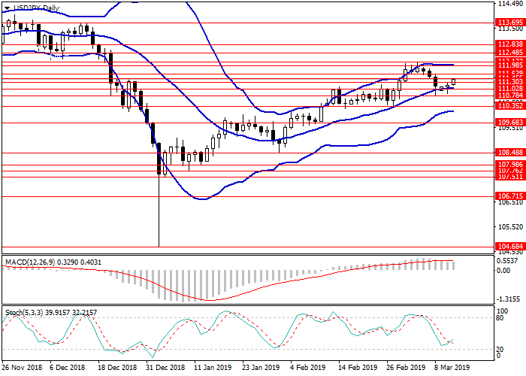Click the 114.490 price axis value
526x376 pixels.
[510, 5]
